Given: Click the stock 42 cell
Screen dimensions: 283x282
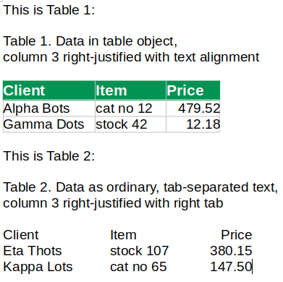Looking at the screenshot, I should [130, 124].
